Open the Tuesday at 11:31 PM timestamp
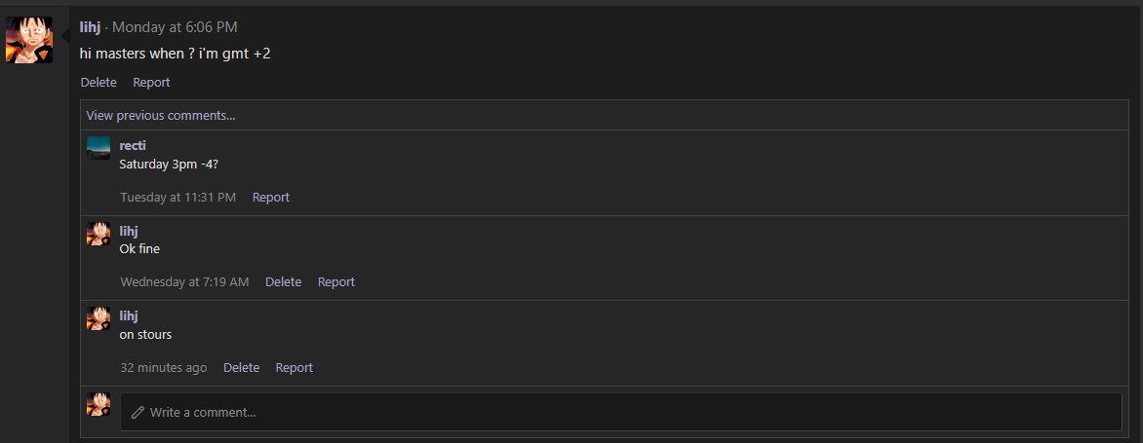 177,197
